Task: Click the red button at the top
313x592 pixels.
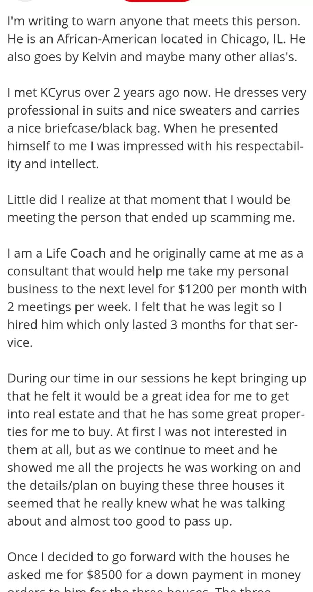Action: (x=156, y=1)
